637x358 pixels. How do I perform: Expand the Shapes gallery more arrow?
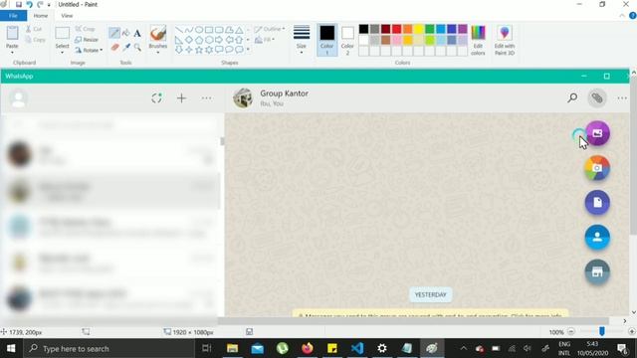(248, 50)
